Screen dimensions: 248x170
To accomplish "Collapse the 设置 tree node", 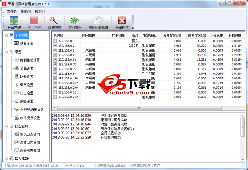I will coord(6,52).
